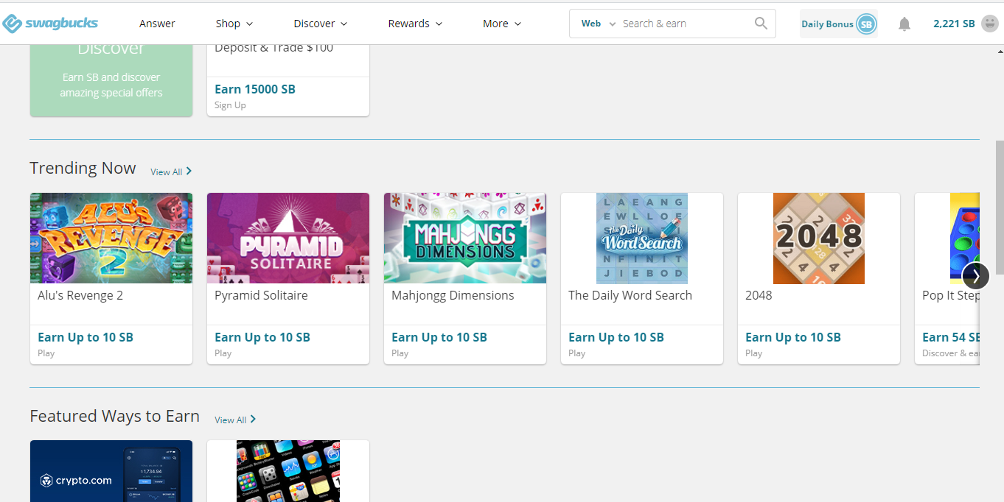
Task: Click the Mahjongg Dimensions title text
Action: click(x=453, y=295)
